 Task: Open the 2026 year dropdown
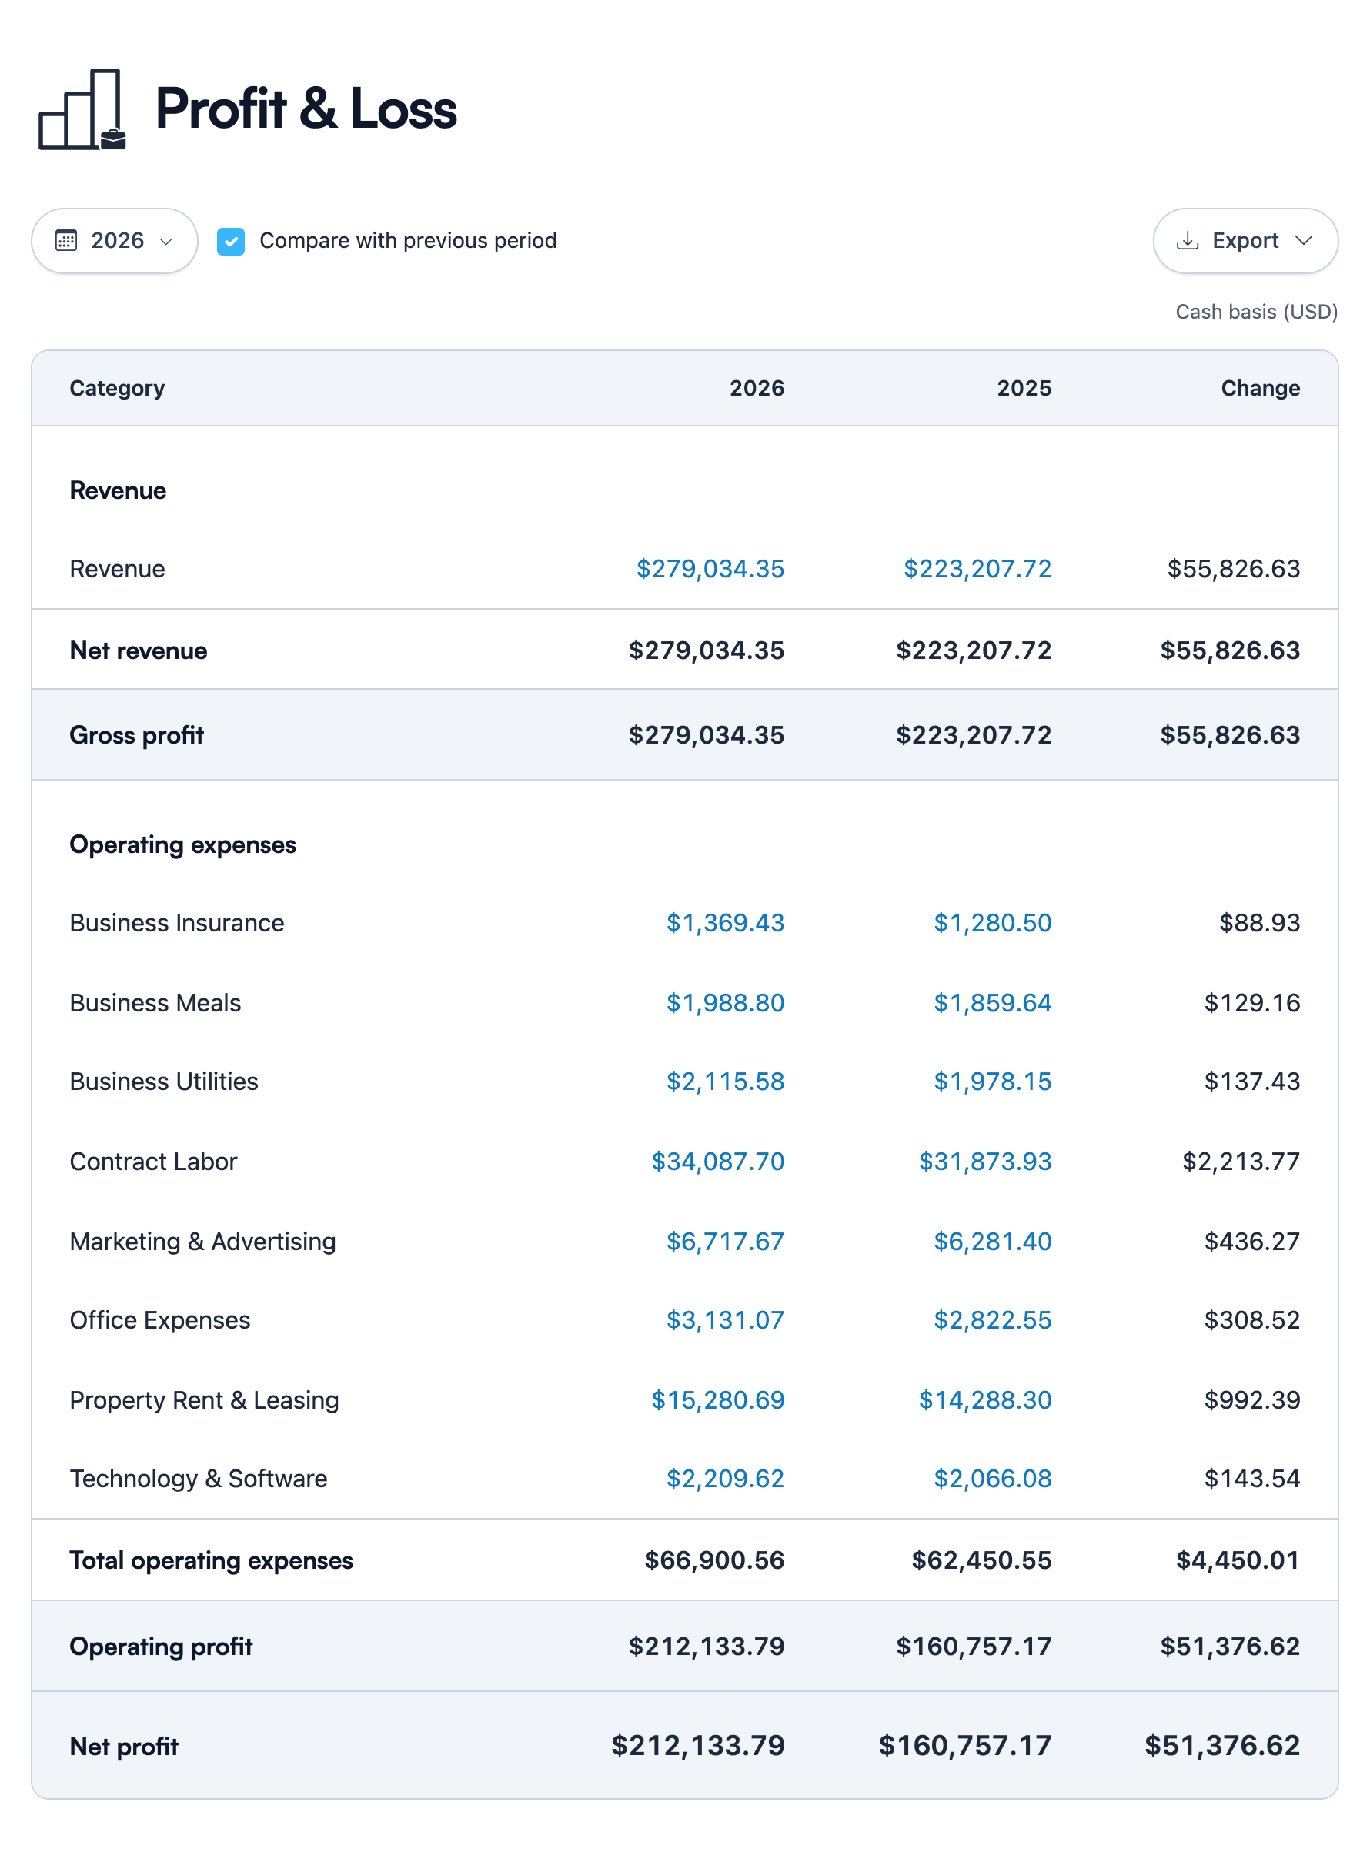115,240
